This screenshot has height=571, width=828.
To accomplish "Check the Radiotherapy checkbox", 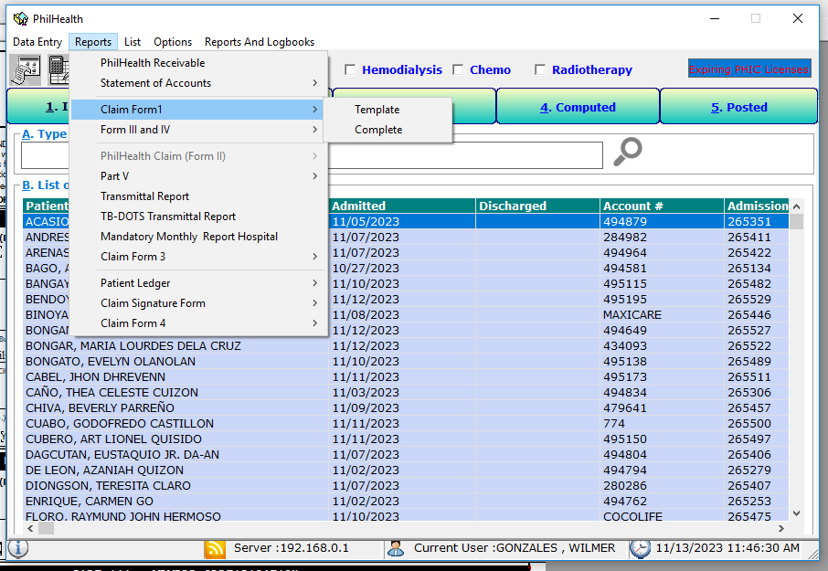I will click(x=540, y=70).
